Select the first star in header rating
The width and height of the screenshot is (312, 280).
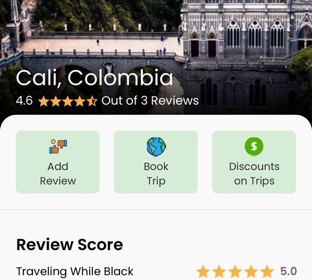coord(44,101)
